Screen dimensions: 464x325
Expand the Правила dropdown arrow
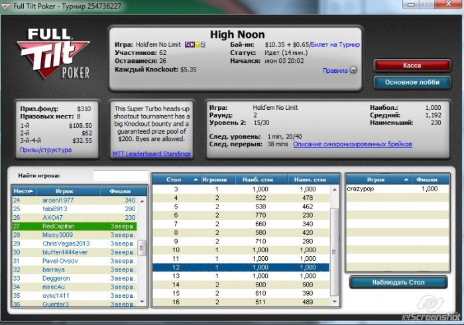tap(353, 70)
